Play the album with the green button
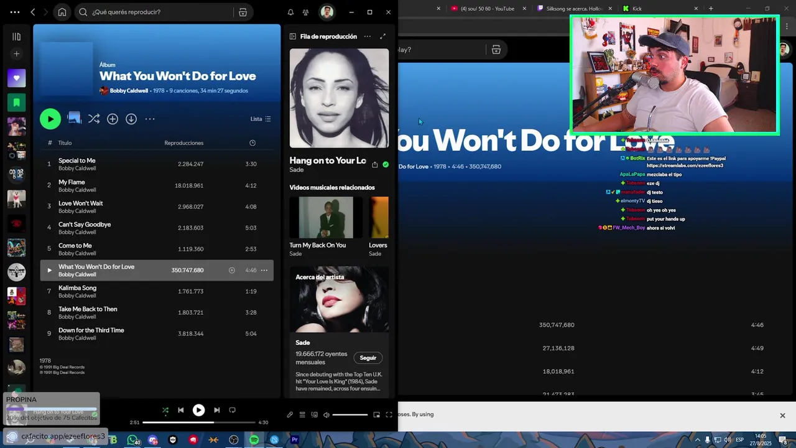The width and height of the screenshot is (796, 448). click(50, 119)
